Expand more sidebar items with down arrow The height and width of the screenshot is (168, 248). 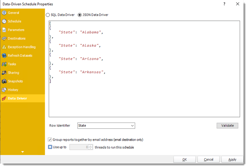(23, 152)
